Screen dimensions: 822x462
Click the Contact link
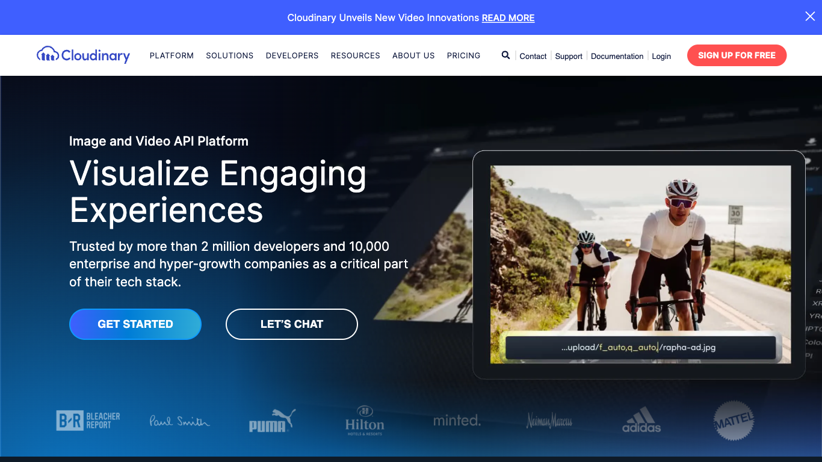[533, 56]
